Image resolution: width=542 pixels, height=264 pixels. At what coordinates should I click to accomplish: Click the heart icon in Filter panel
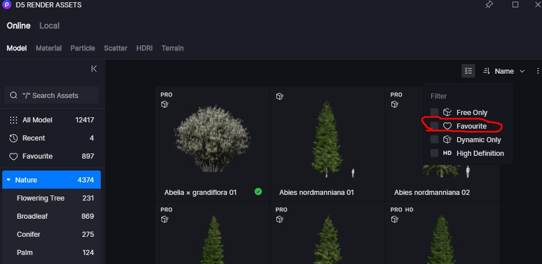coord(447,126)
